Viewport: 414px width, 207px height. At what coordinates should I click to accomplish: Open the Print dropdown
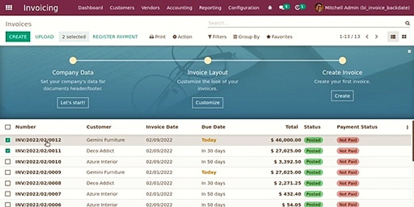click(158, 37)
